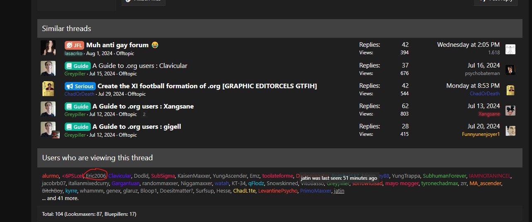This screenshot has width=532, height=222.
Task: Open 'A Guide to .org users : gigell'
Action: (x=136, y=127)
